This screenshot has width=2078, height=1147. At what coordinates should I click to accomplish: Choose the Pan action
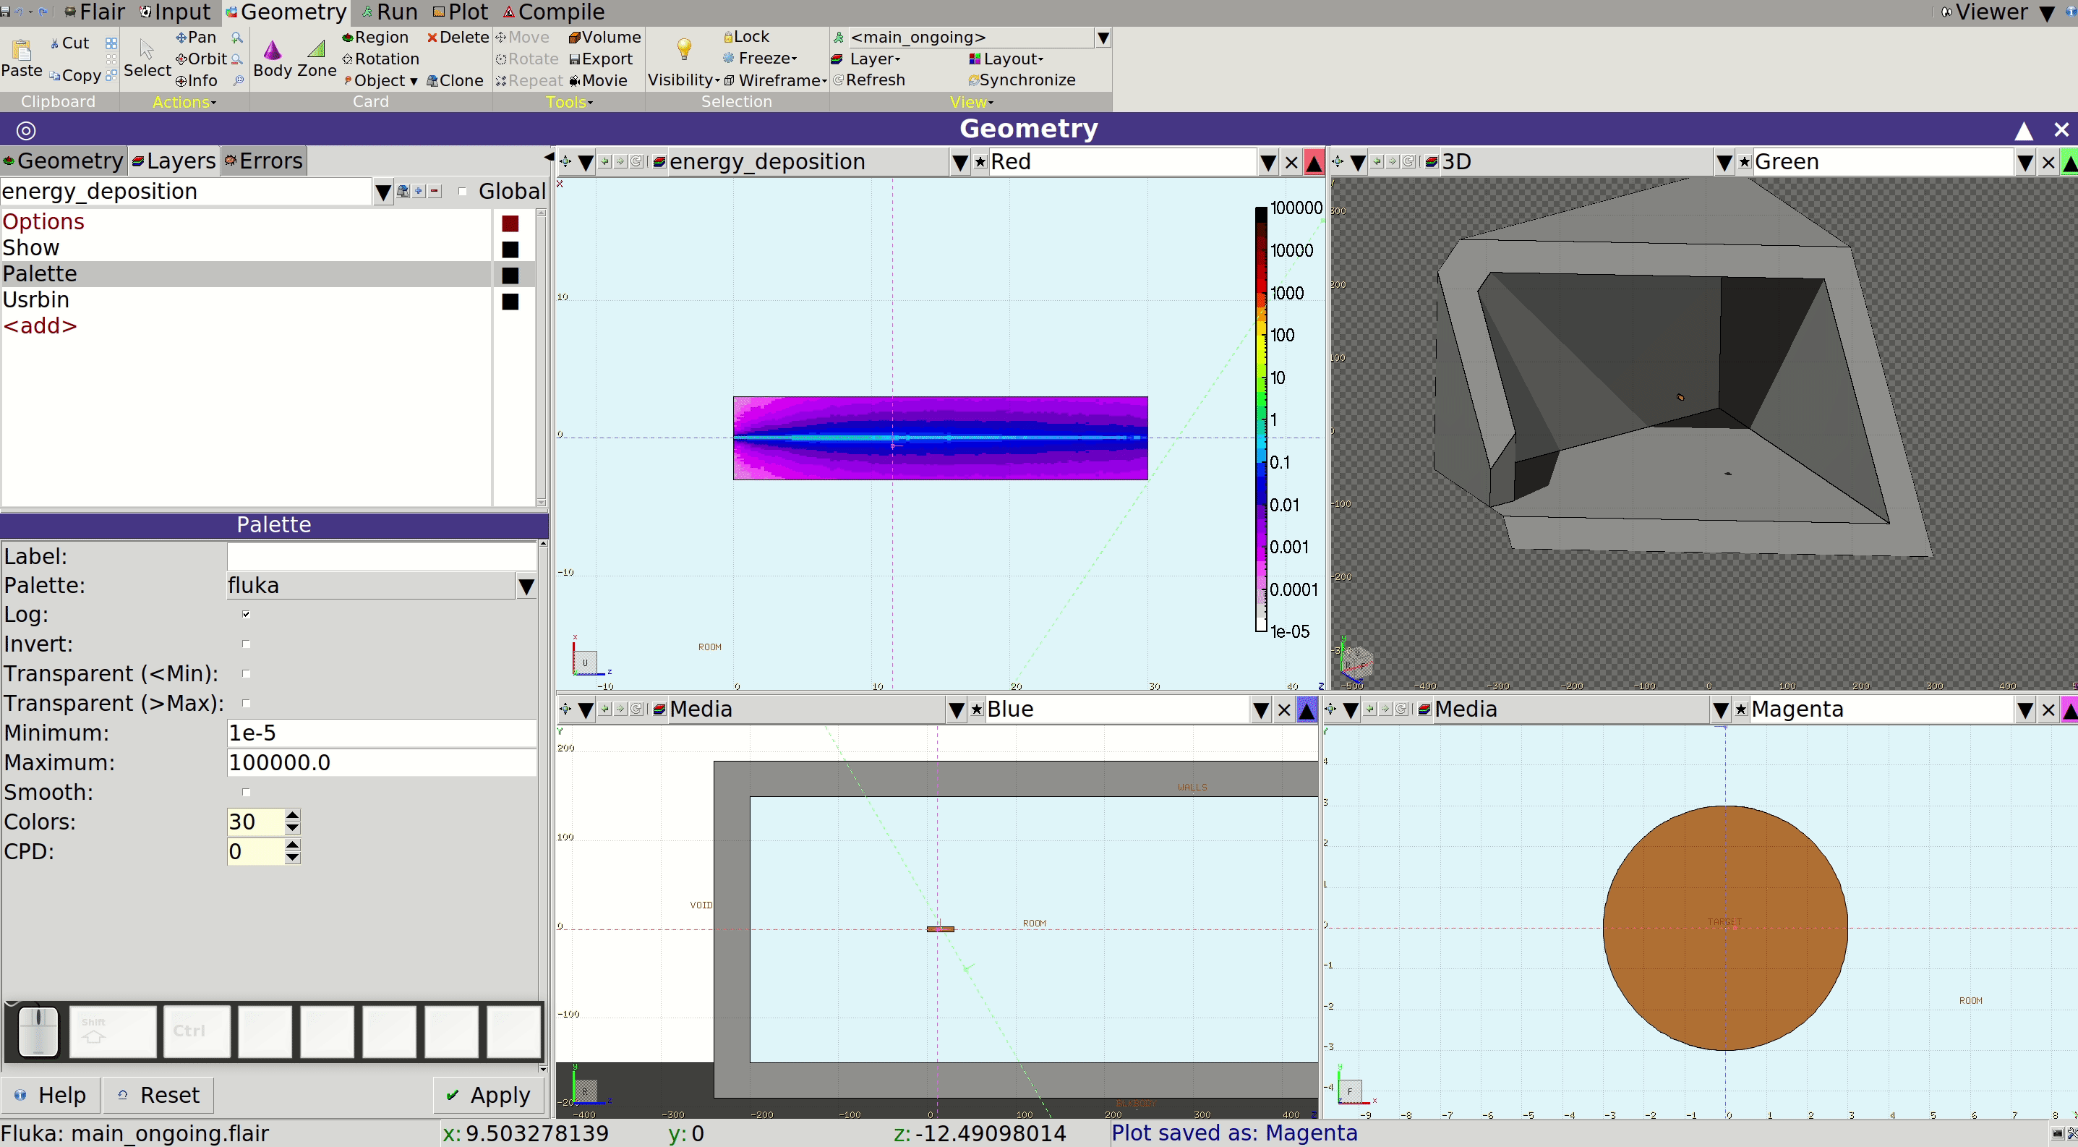pyautogui.click(x=196, y=37)
